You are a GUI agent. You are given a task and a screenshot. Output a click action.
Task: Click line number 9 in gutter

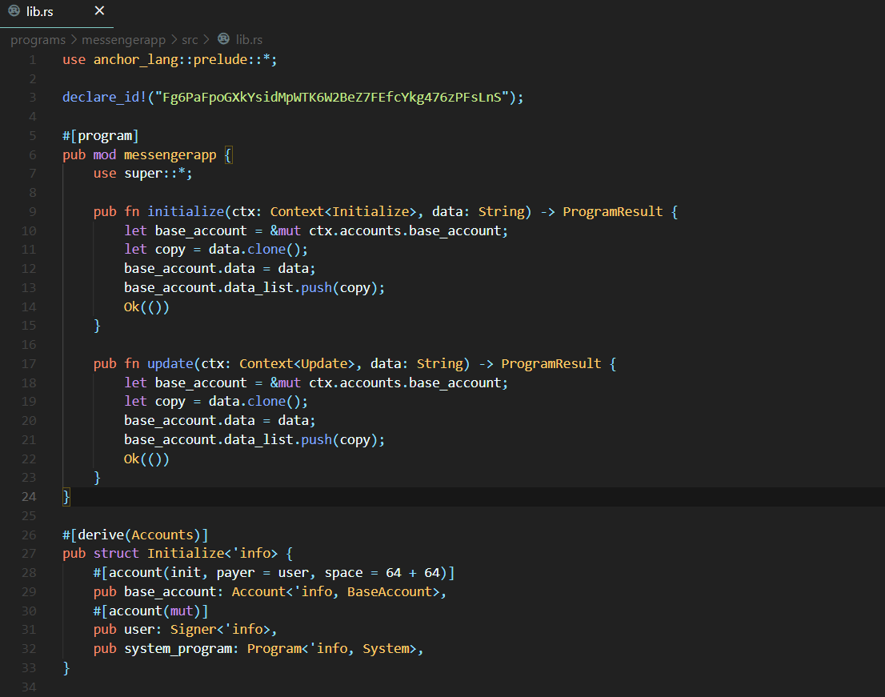[x=33, y=211]
